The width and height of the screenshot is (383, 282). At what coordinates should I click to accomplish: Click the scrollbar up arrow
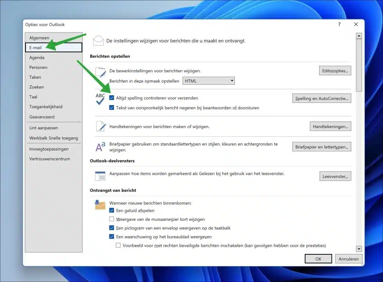359,36
